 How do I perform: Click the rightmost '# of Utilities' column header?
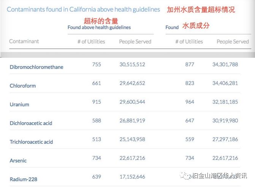pyautogui.click(x=189, y=41)
